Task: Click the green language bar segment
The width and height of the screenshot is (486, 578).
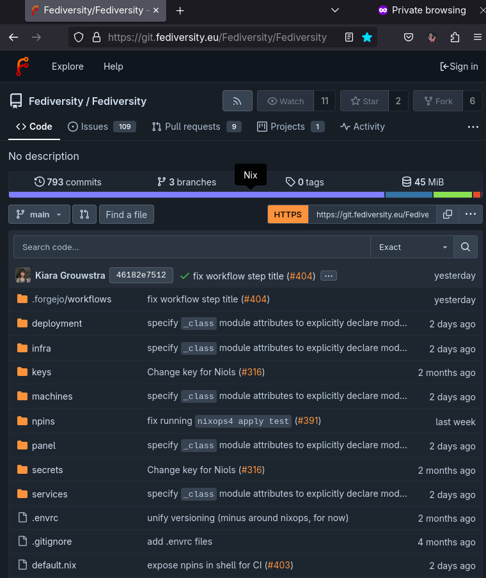Action: [x=453, y=194]
